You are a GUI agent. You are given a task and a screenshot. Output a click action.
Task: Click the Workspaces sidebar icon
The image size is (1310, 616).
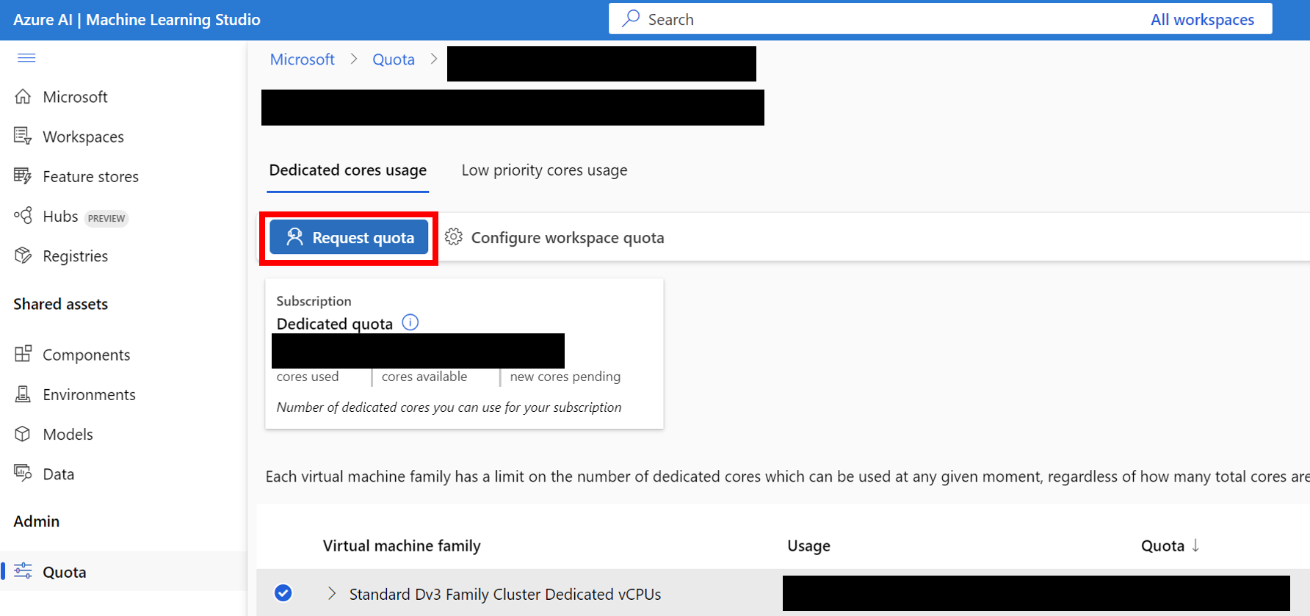pyautogui.click(x=23, y=136)
